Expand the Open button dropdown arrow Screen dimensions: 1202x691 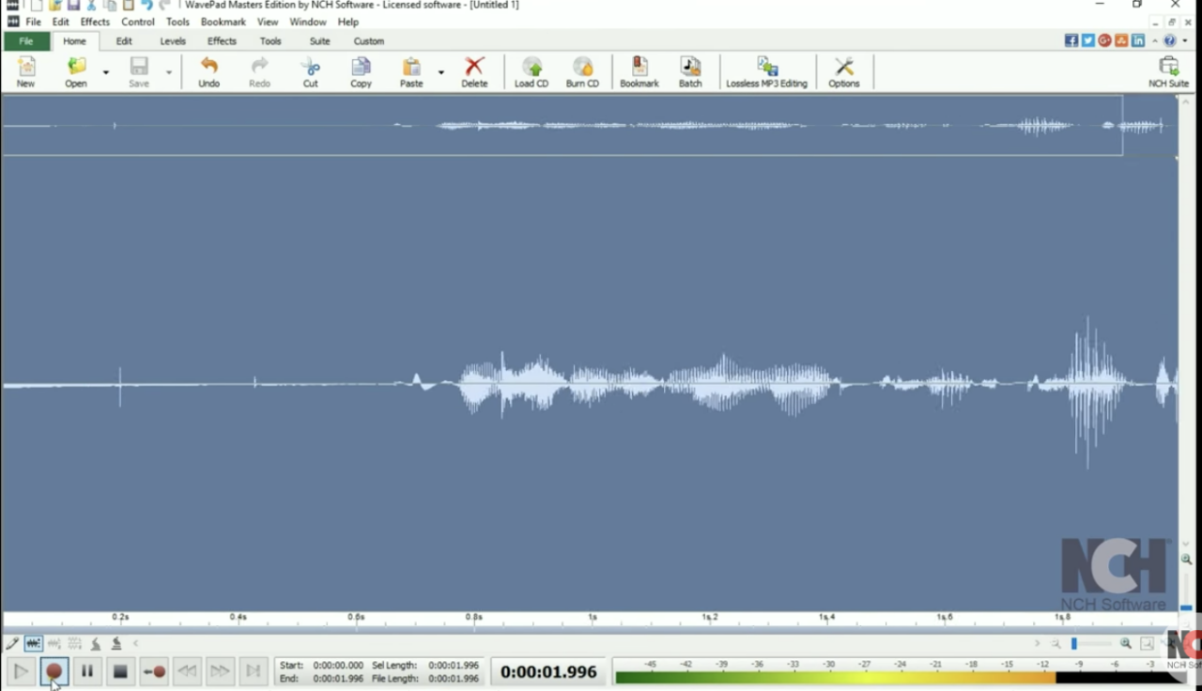click(x=105, y=72)
